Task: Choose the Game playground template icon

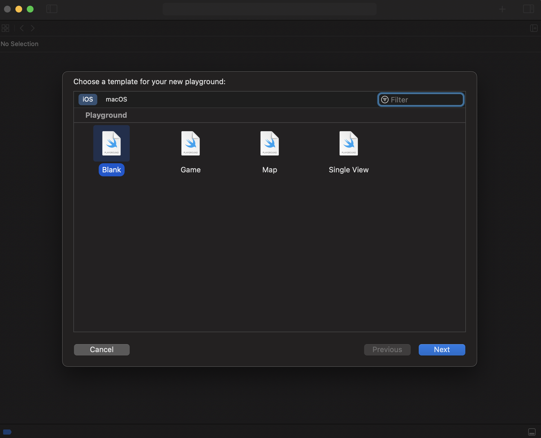Action: point(191,143)
